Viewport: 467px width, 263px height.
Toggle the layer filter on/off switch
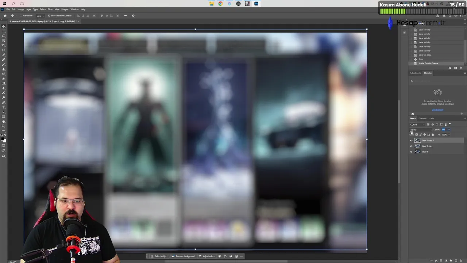pos(450,124)
